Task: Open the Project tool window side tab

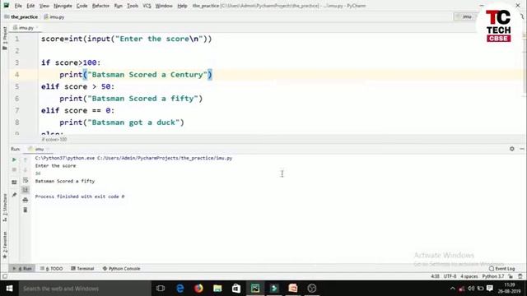Action: tap(5, 39)
